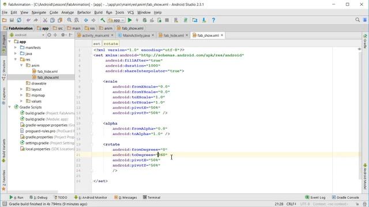Viewport: 369px width, 207px height.
Task: Collapse the anim folder arrow
Action: [21, 65]
